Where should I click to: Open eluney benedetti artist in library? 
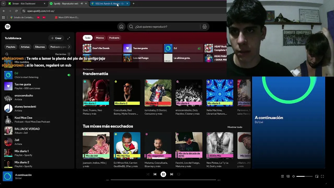click(38, 108)
